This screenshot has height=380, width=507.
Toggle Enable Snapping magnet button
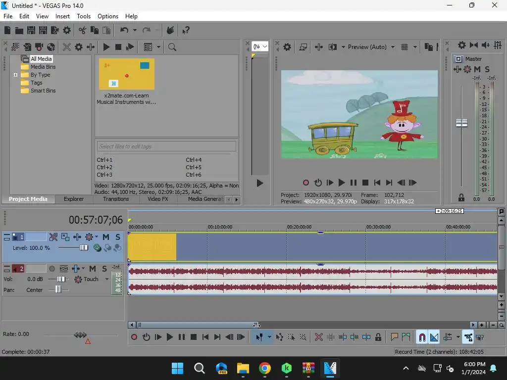click(x=422, y=337)
